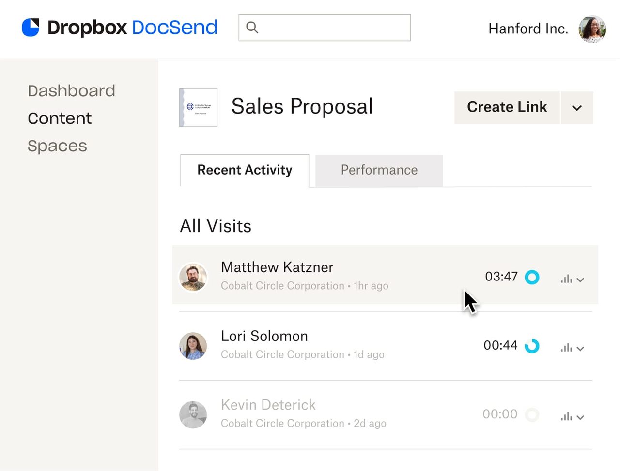Expand Lori Solomon's visit details

(x=580, y=348)
